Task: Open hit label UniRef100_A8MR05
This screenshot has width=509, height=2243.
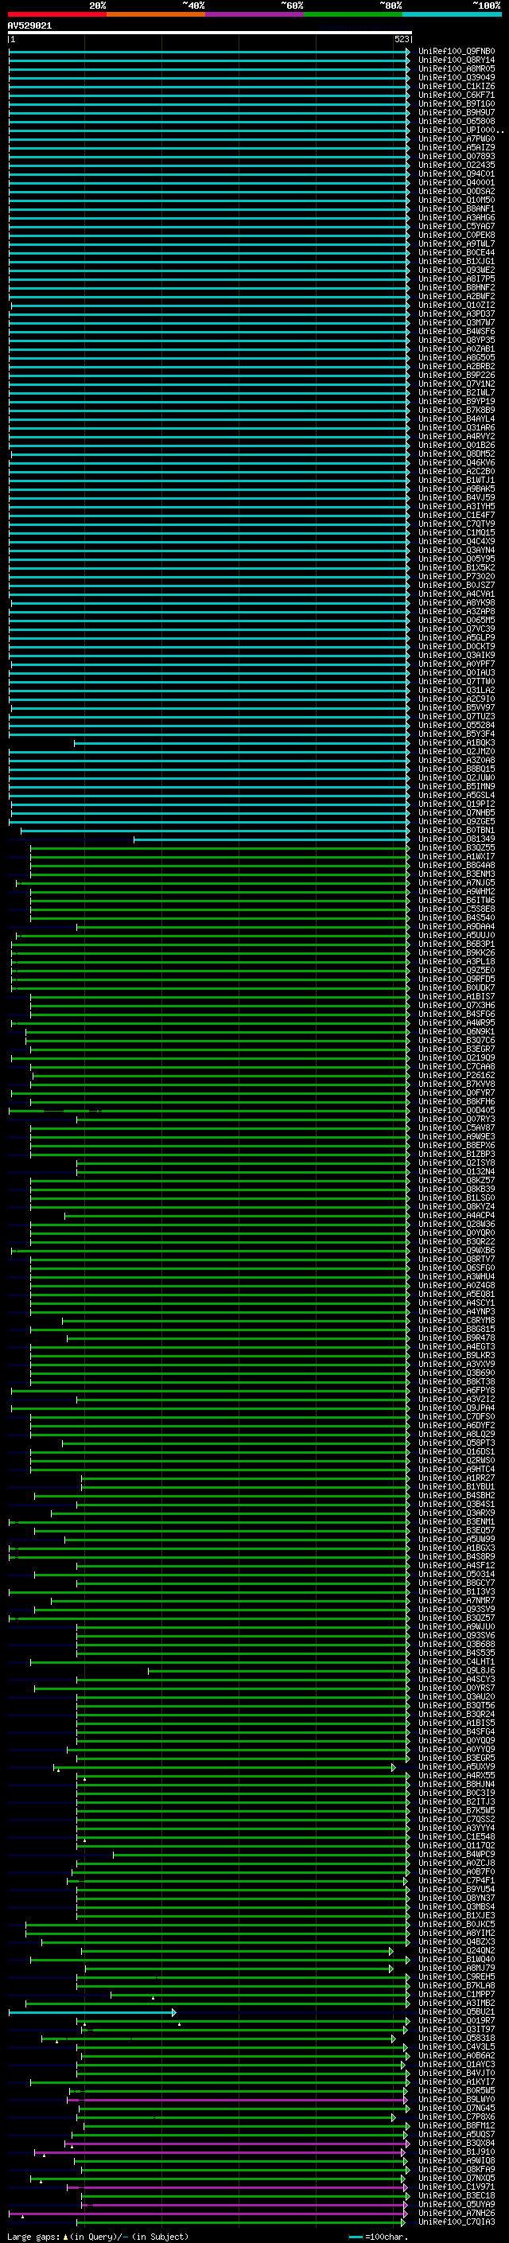Action: (457, 68)
